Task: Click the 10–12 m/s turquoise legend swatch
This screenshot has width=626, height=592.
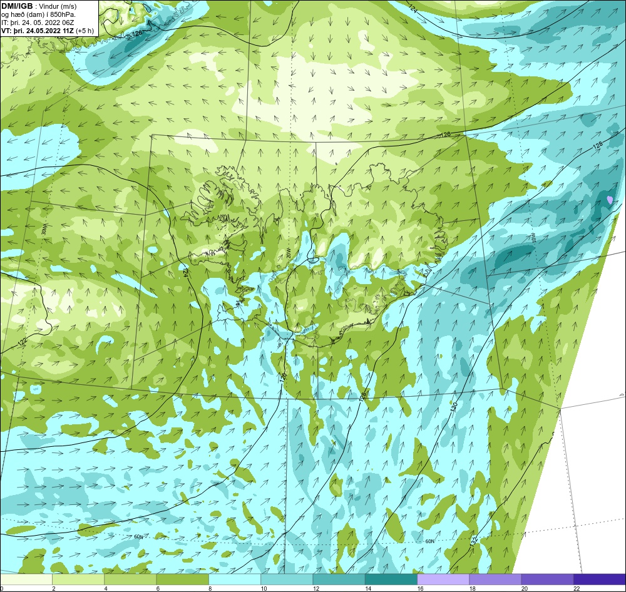Action: [287, 579]
